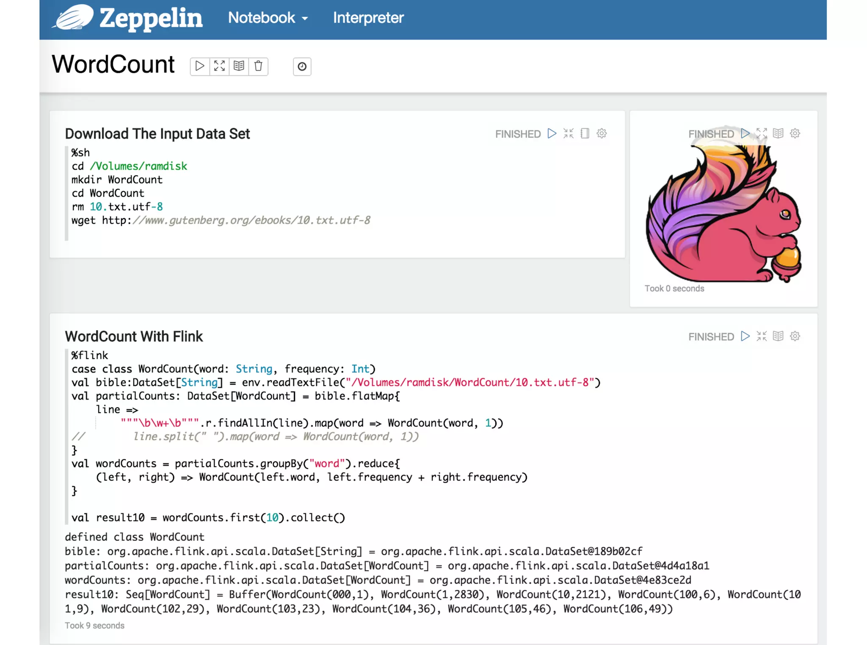Remove the WordCount notebook with trash icon
The image size is (867, 645).
[x=258, y=66]
